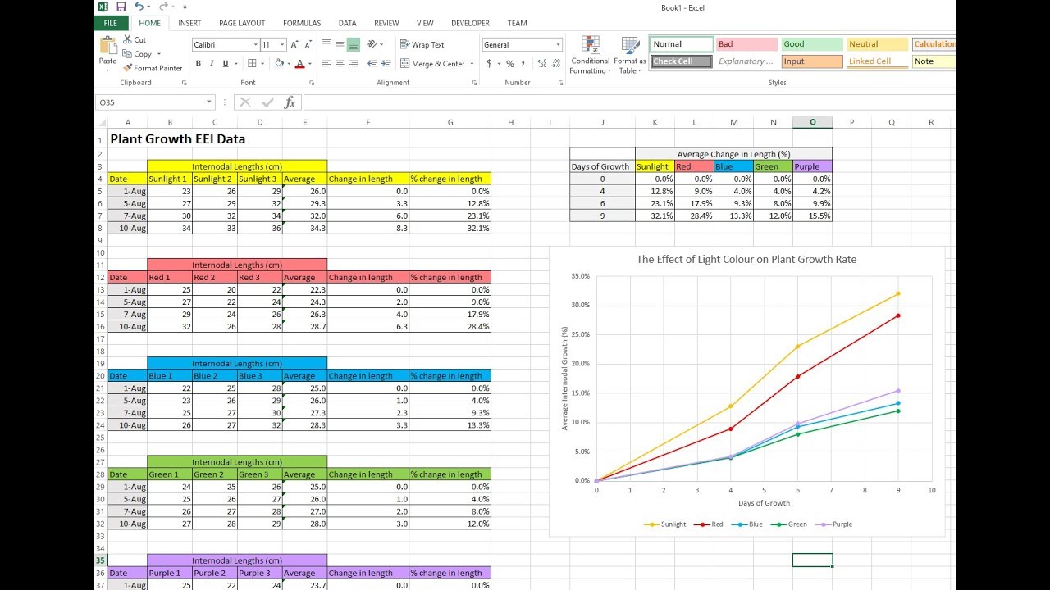Open Format as Table gallery
1050x590 pixels.
[x=630, y=56]
